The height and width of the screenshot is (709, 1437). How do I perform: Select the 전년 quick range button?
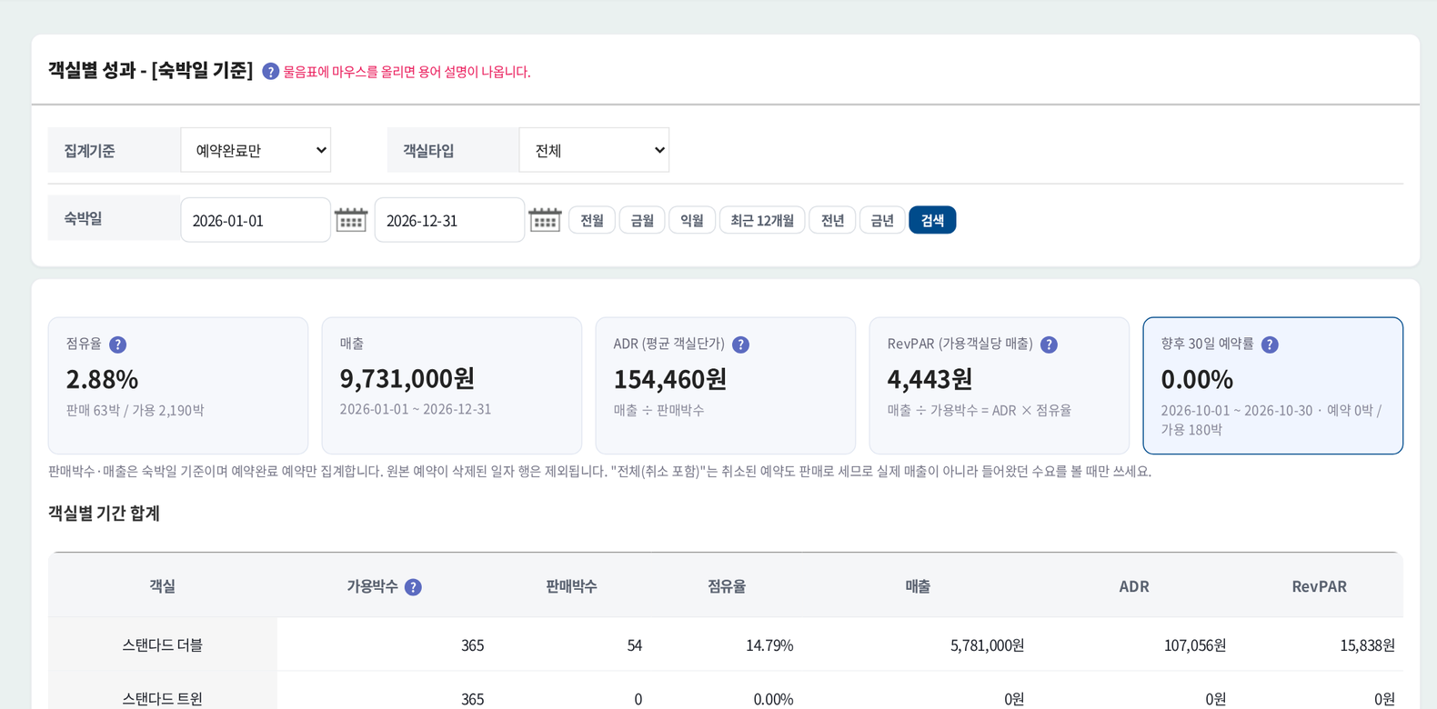pyautogui.click(x=832, y=220)
